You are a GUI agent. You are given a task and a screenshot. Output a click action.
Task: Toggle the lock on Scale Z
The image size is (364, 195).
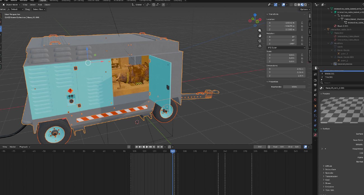pos(302,61)
